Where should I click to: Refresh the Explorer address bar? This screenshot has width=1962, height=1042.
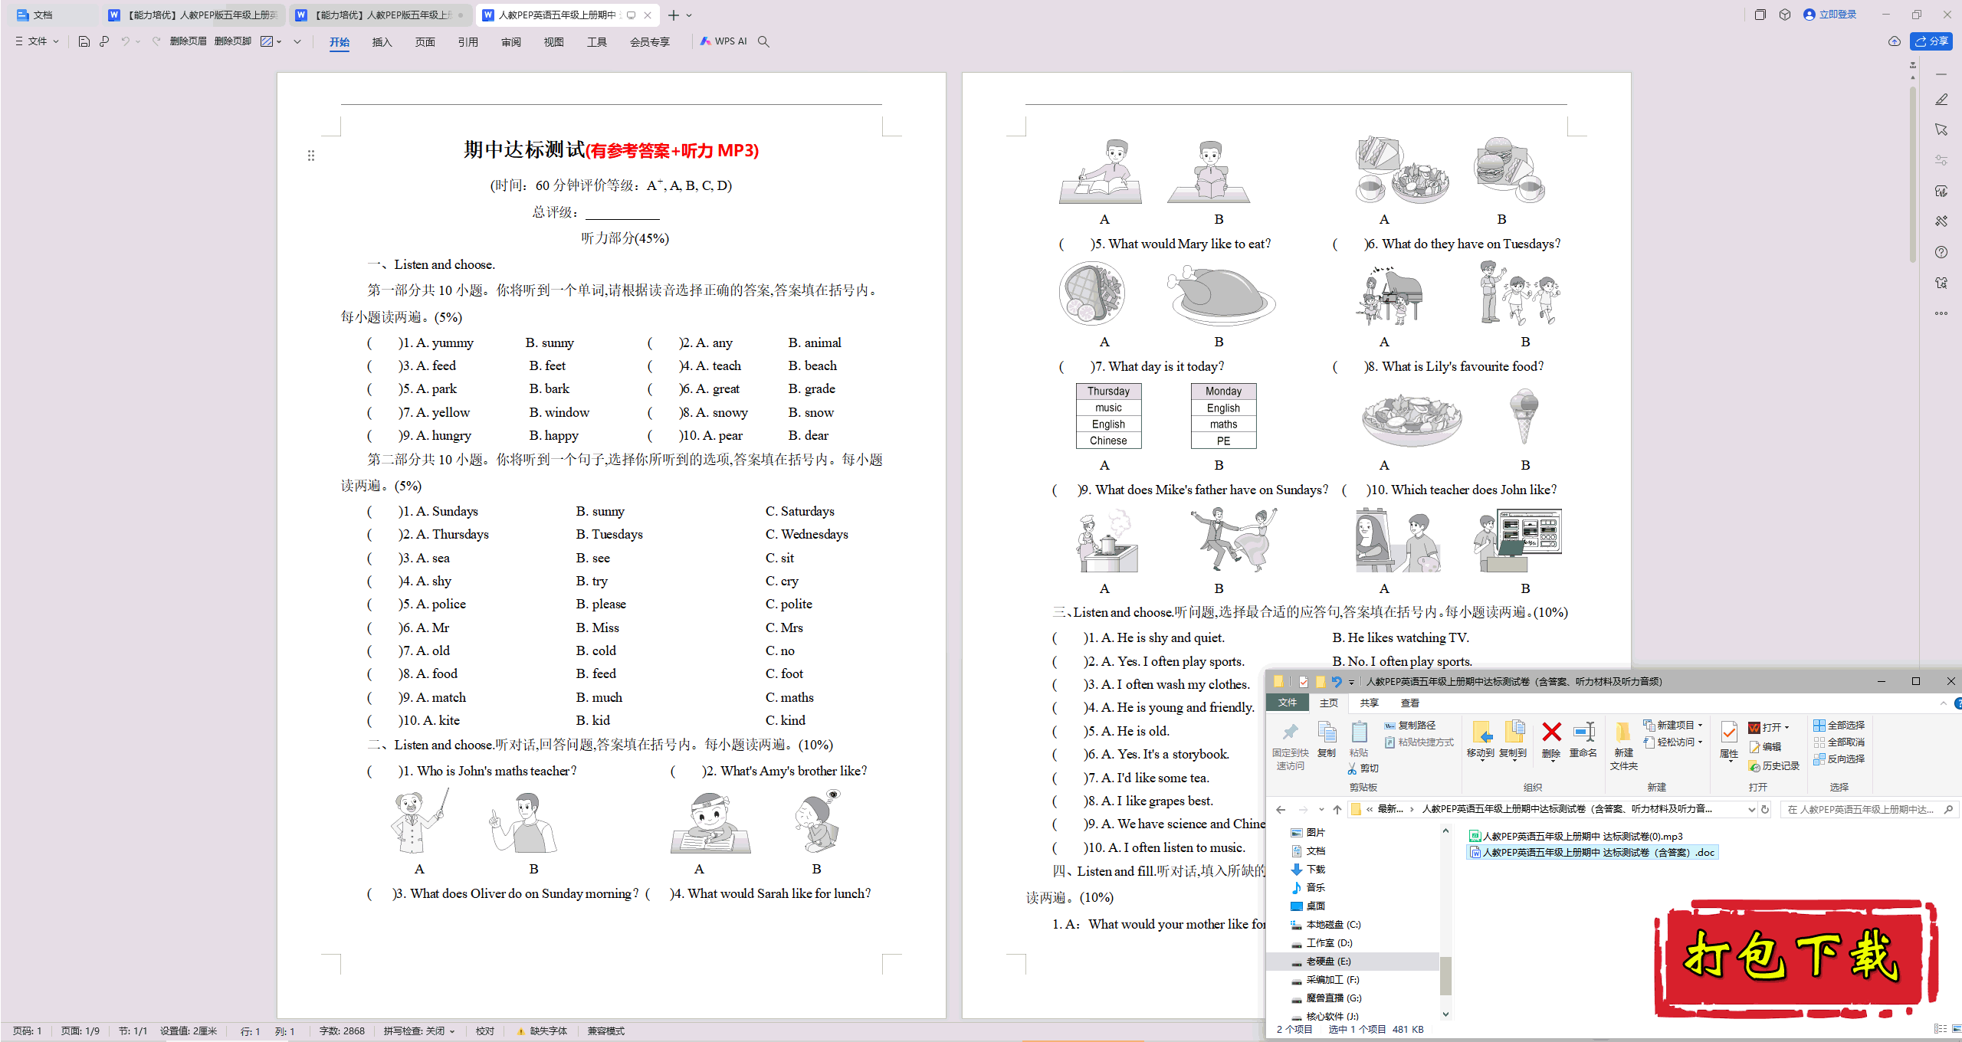[1765, 809]
